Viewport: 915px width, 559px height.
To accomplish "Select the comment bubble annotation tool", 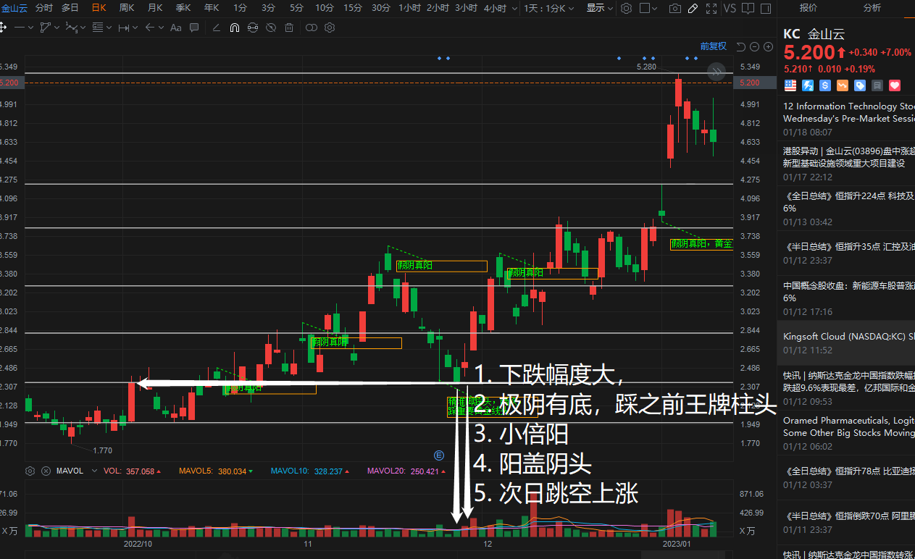I will tap(194, 28).
